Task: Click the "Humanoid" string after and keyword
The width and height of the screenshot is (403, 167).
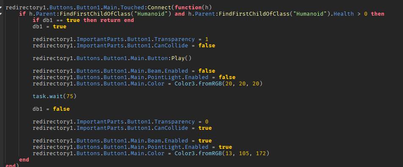Action: point(308,14)
